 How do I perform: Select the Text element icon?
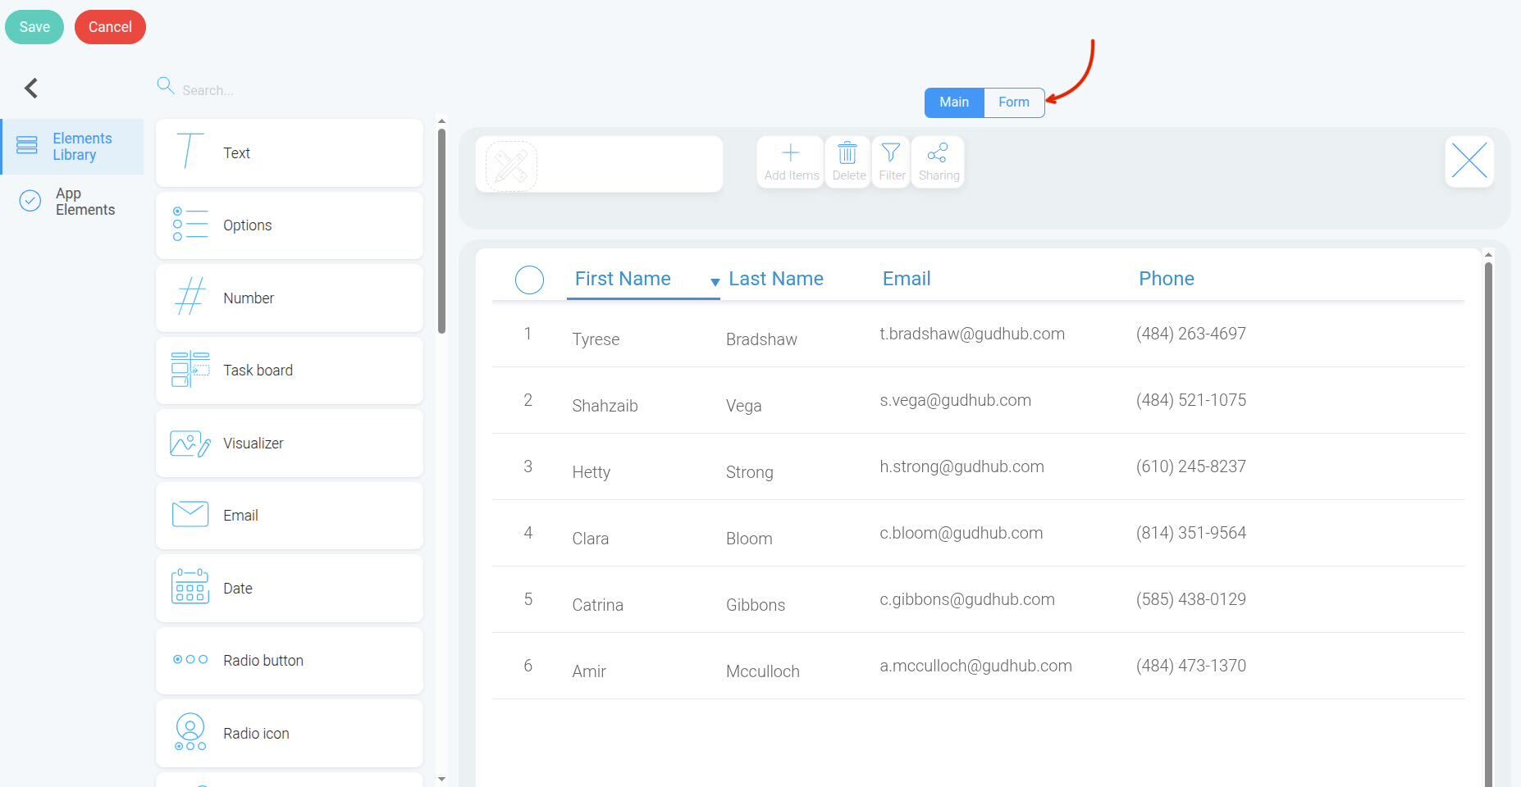click(190, 152)
